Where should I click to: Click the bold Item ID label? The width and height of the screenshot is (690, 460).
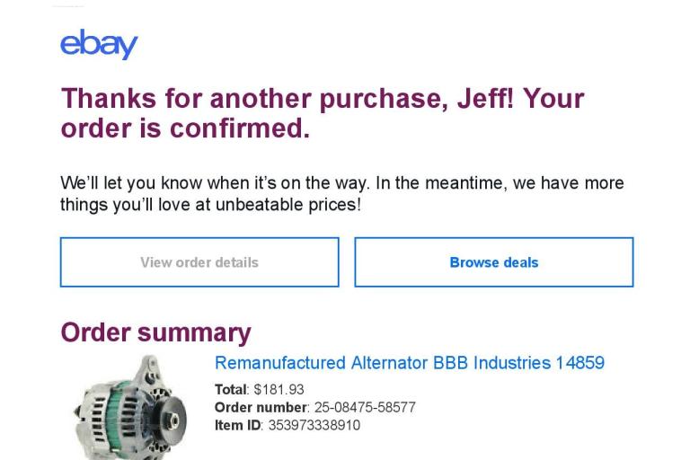[x=237, y=426]
